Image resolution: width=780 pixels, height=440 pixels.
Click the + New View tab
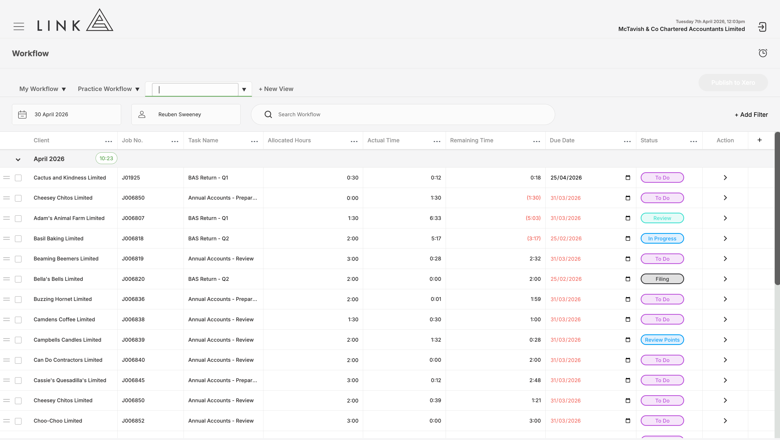pyautogui.click(x=276, y=89)
